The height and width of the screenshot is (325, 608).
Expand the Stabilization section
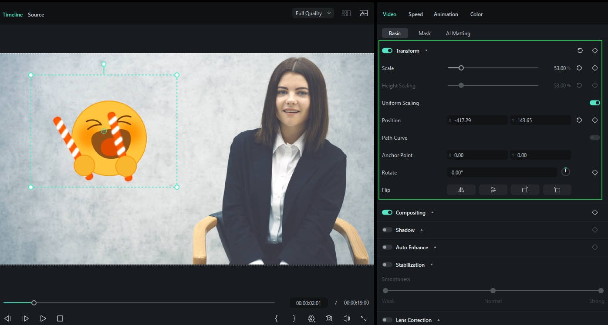click(x=432, y=265)
